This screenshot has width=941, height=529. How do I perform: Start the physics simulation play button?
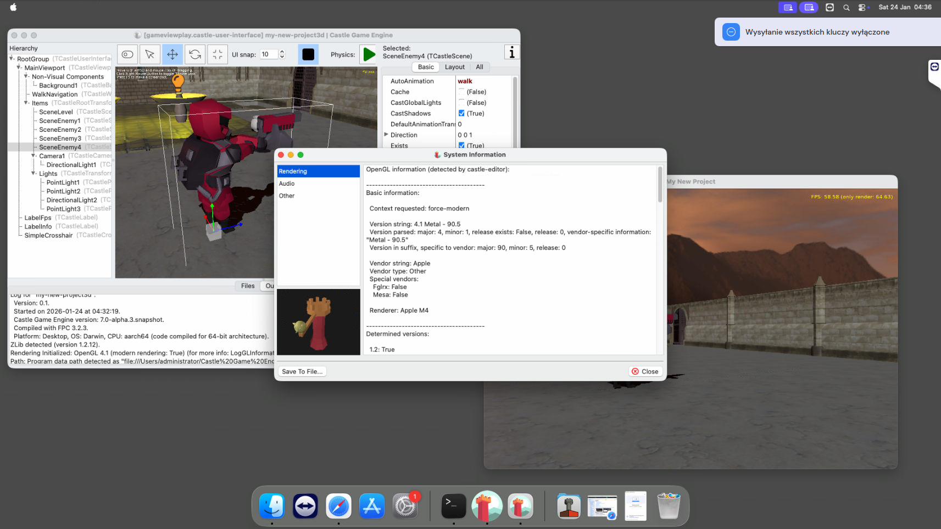pos(369,54)
